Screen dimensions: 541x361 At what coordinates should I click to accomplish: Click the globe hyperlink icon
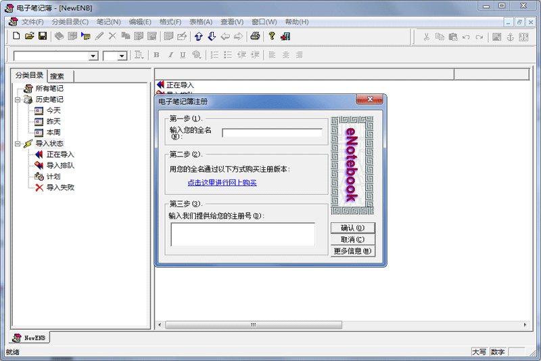click(197, 55)
